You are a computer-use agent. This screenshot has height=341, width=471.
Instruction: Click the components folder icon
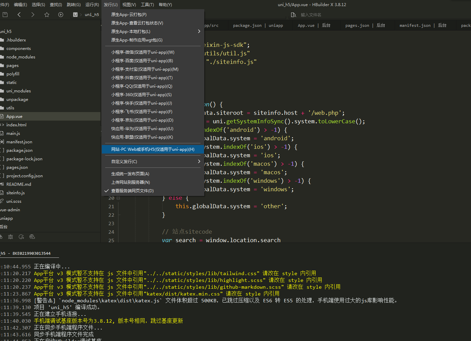pos(2,49)
